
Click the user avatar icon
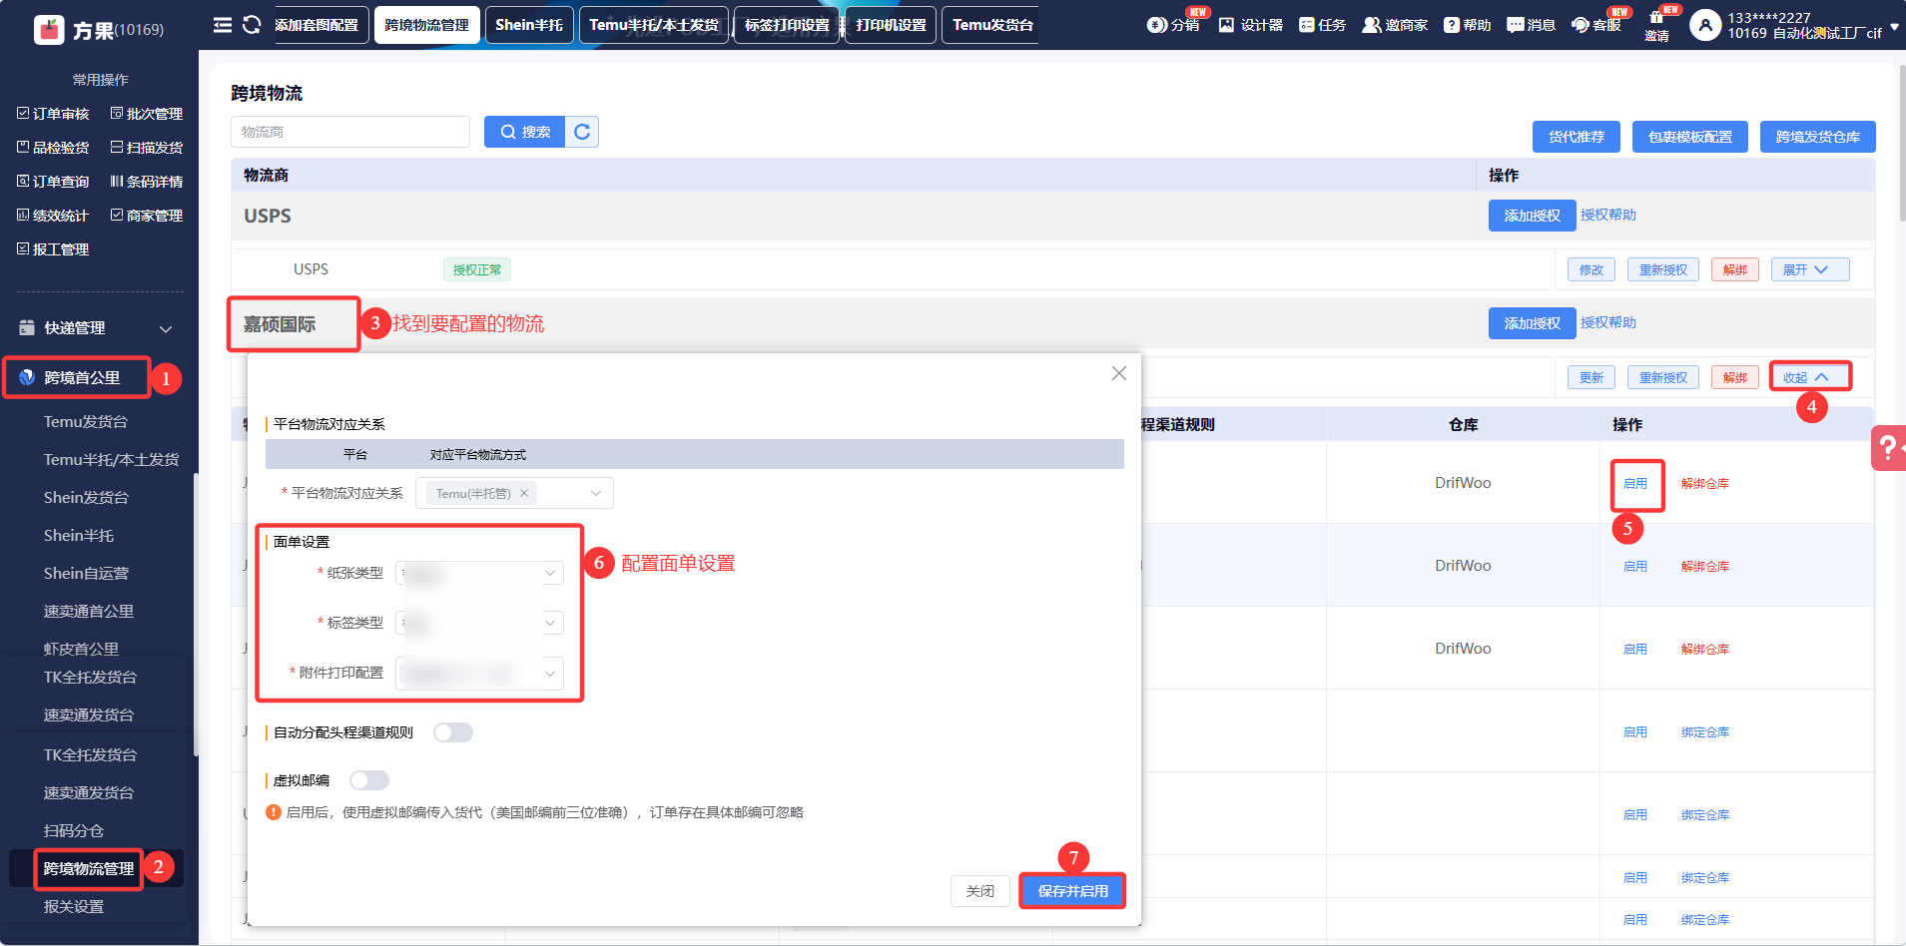point(1705,25)
